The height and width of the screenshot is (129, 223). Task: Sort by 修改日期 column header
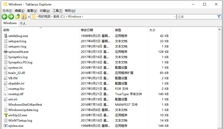pyautogui.click(x=87, y=30)
